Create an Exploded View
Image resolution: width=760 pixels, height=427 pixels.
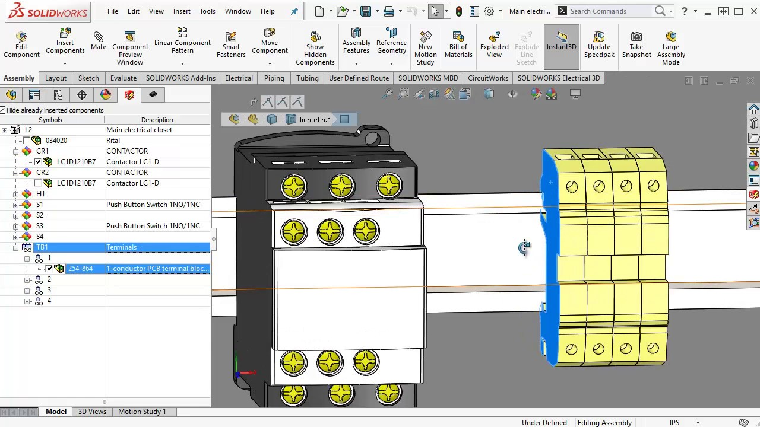pos(495,46)
